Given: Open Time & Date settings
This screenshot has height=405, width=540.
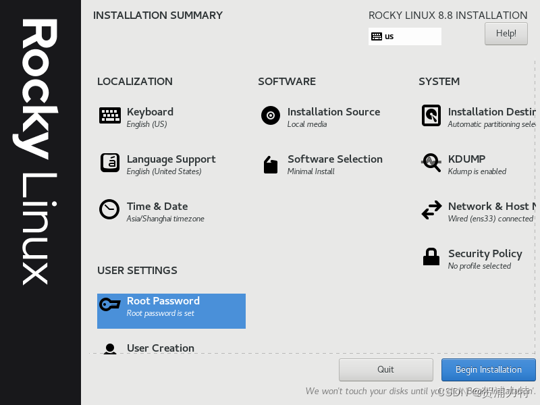Looking at the screenshot, I should tap(157, 207).
